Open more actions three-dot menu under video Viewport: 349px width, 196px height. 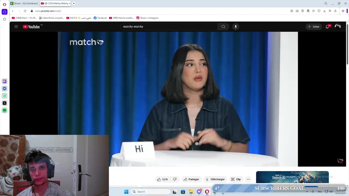click(248, 179)
